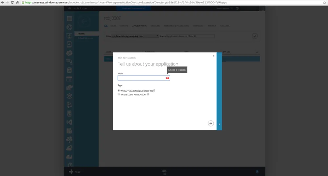Click the red error icon in Name field

coord(167,78)
